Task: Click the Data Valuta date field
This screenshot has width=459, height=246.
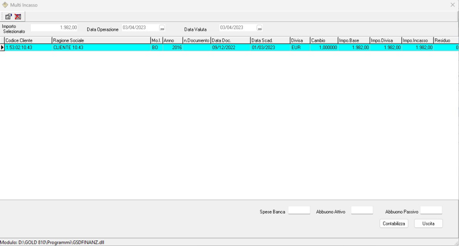Action: coord(237,28)
